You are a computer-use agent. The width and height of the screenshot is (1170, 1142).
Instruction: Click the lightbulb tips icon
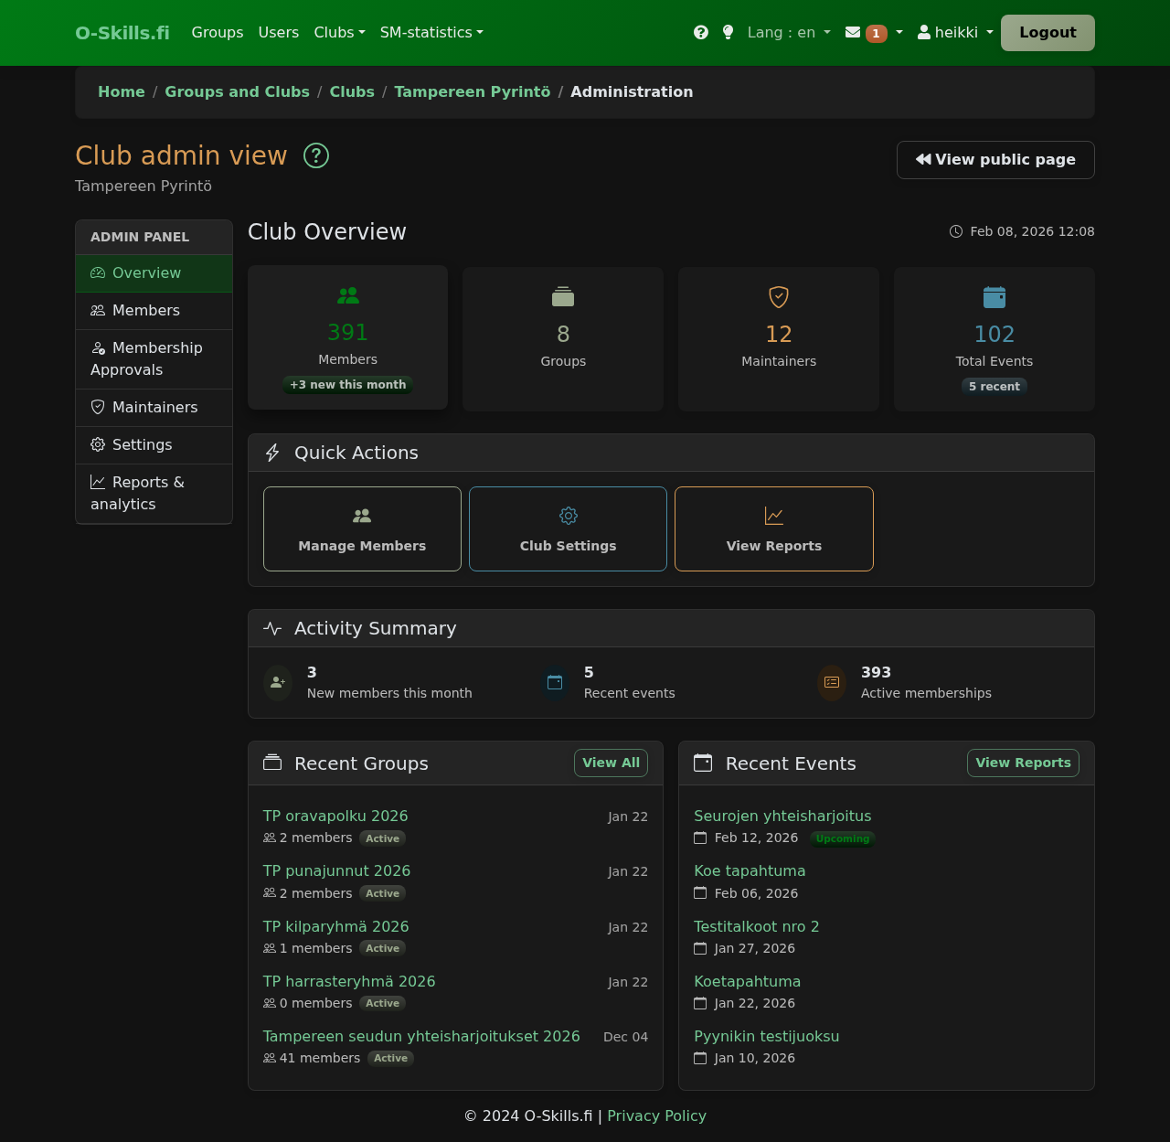coord(728,32)
